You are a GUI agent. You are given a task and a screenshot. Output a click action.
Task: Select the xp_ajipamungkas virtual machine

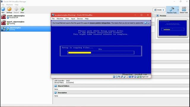pos(26,29)
